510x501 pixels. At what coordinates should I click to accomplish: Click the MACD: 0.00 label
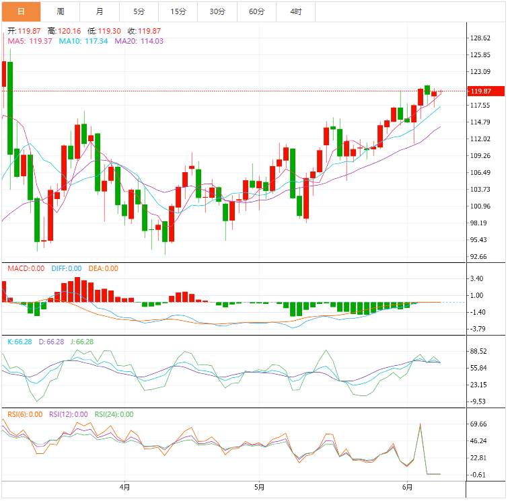(x=26, y=268)
